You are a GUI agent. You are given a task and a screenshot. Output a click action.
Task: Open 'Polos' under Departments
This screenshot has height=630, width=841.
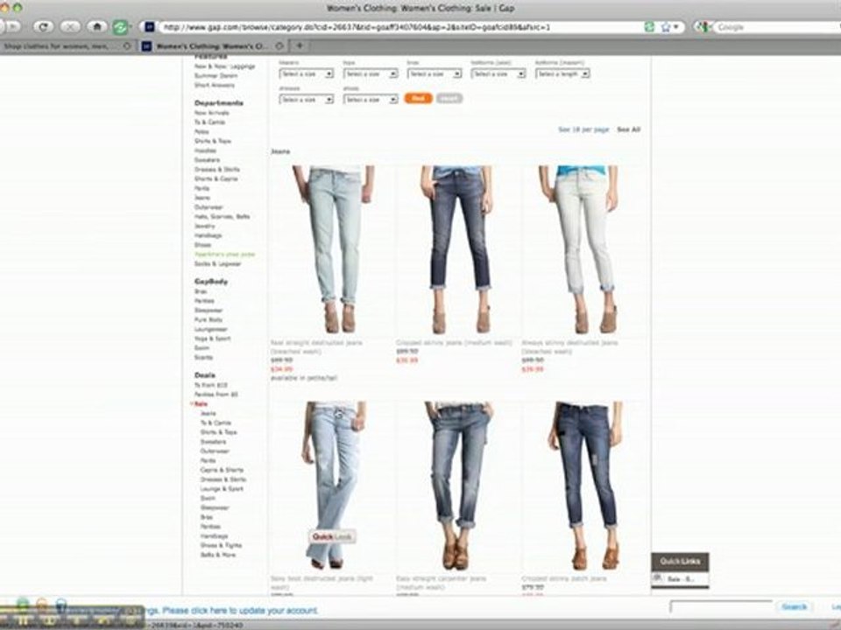pos(201,132)
